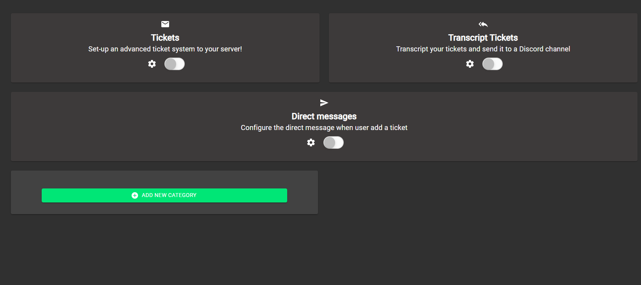This screenshot has height=285, width=641.
Task: Click the Tickets heading
Action: (165, 38)
